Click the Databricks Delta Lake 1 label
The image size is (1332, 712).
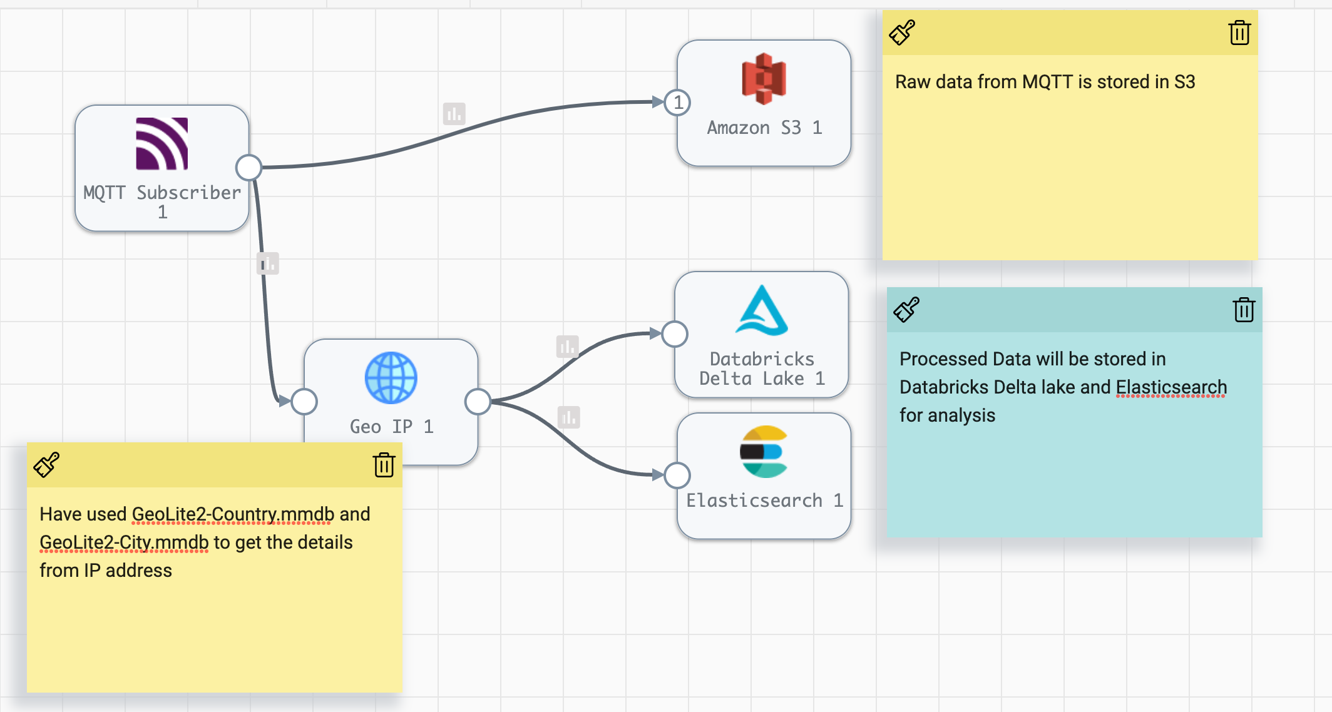tap(762, 369)
